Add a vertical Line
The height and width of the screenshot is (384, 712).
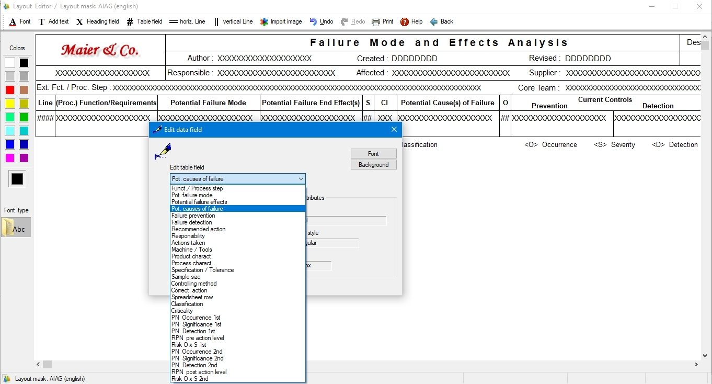233,21
